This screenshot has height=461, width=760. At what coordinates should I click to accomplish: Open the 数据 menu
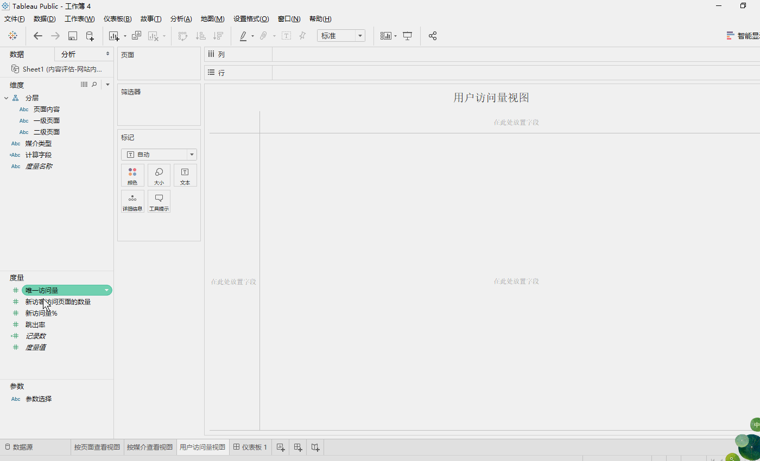coord(45,18)
